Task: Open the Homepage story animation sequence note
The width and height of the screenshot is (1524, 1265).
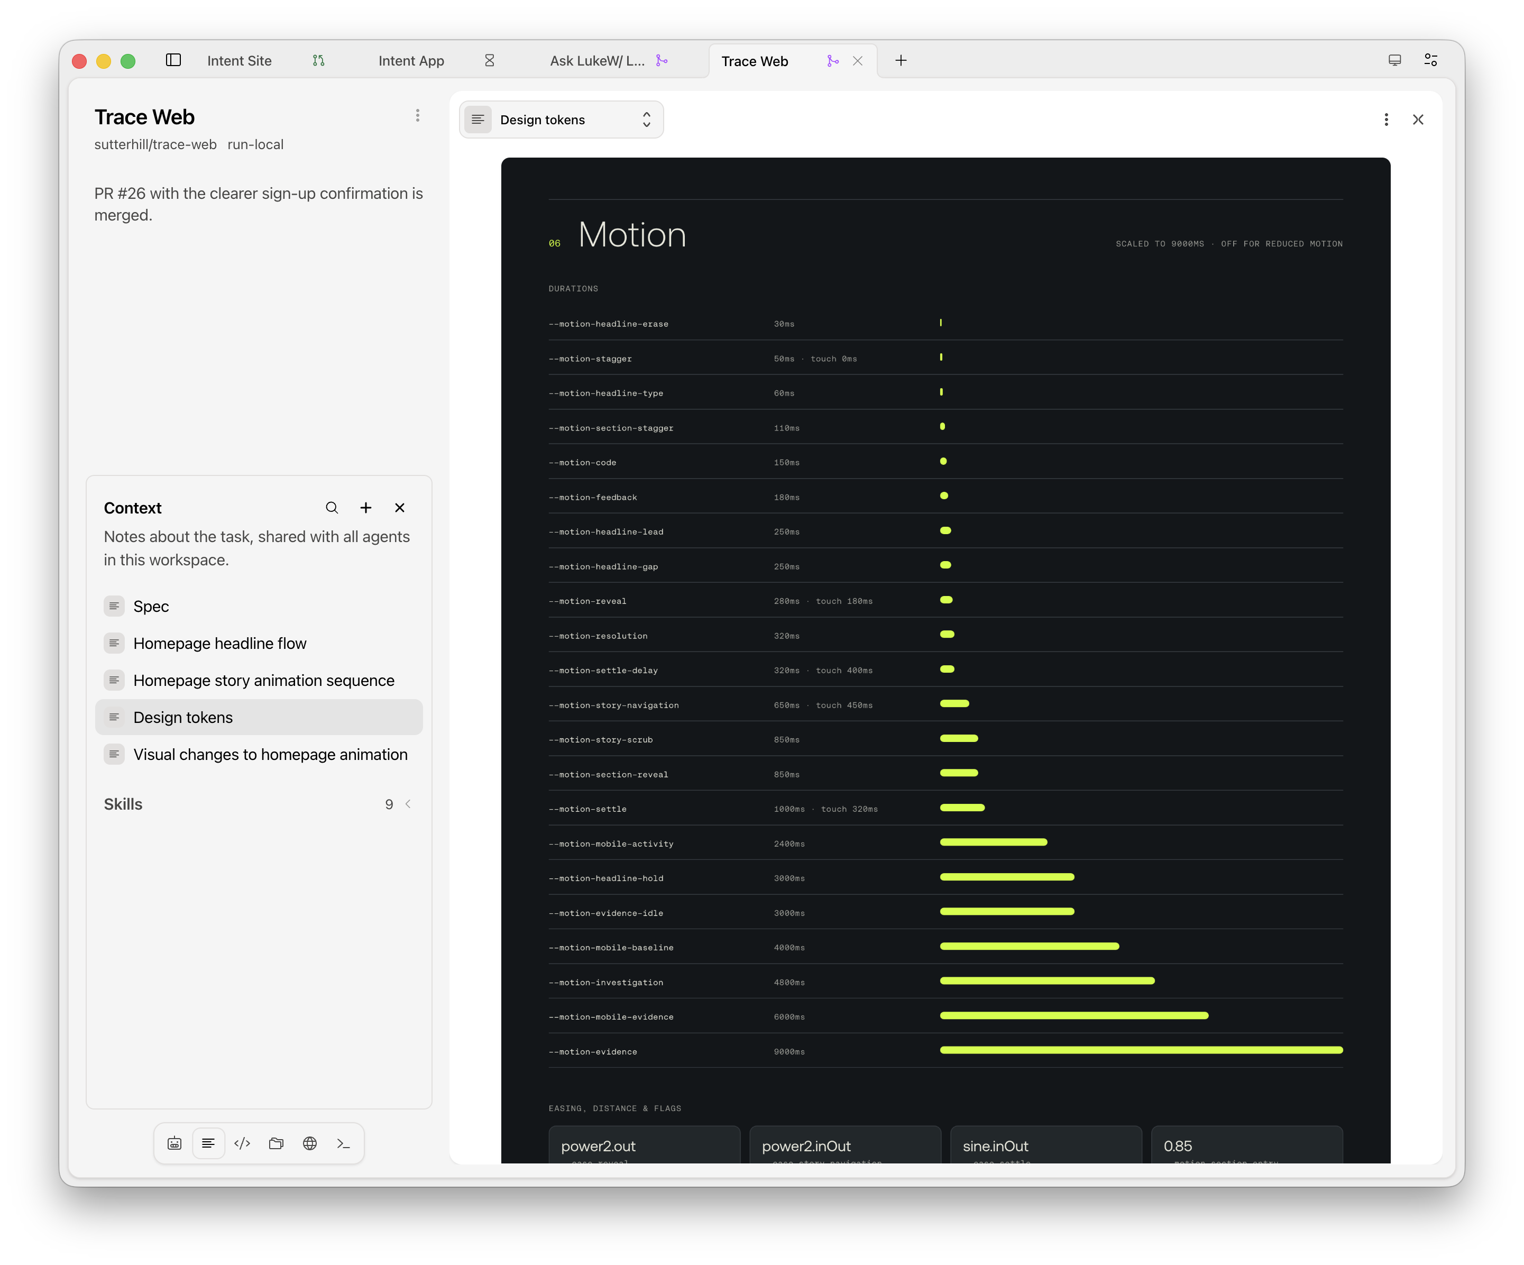Action: click(259, 681)
